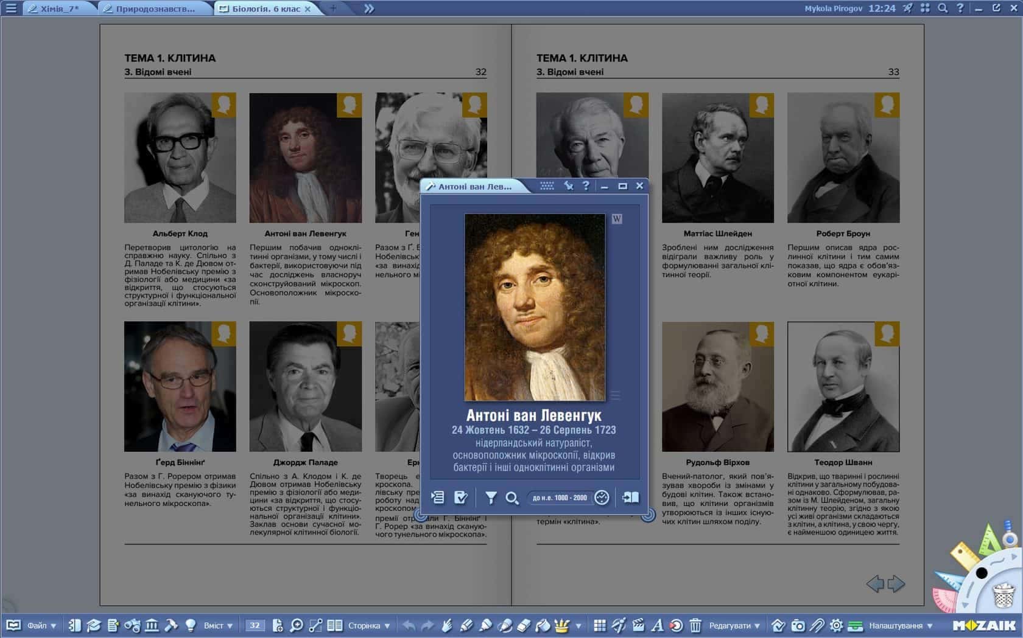Open Mykola Pirogov user account
This screenshot has height=638, width=1023.
point(833,9)
